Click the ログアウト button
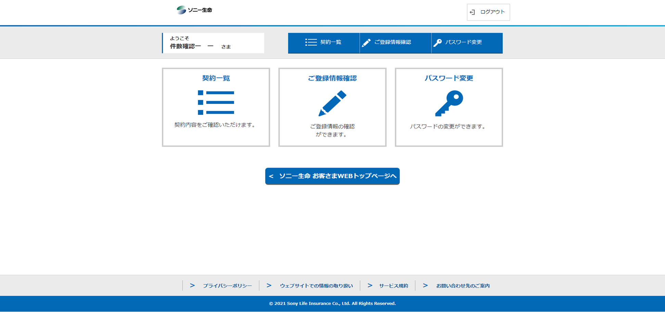665x312 pixels. pos(488,12)
